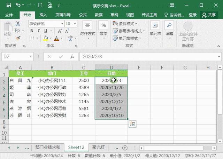Screen dimensions: 223x159
Task: Click the Borders icon
Action: pos(32,38)
